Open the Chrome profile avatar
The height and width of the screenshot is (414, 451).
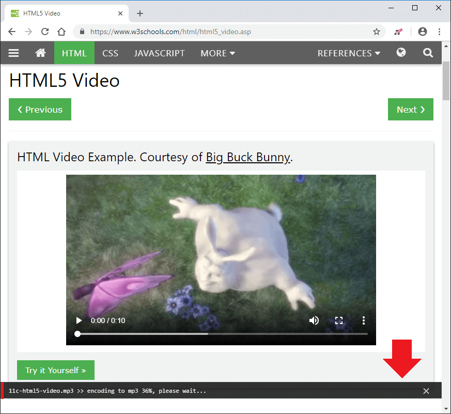click(x=423, y=32)
